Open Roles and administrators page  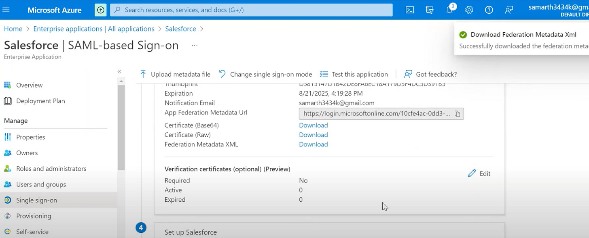pos(51,169)
